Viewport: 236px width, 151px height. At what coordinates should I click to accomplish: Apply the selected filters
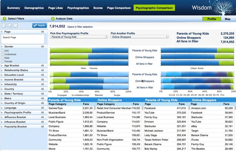(39, 26)
